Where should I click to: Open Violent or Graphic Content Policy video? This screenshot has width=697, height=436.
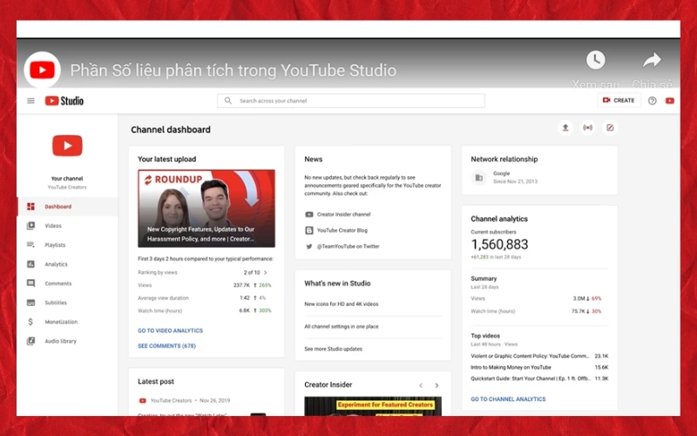(x=530, y=356)
